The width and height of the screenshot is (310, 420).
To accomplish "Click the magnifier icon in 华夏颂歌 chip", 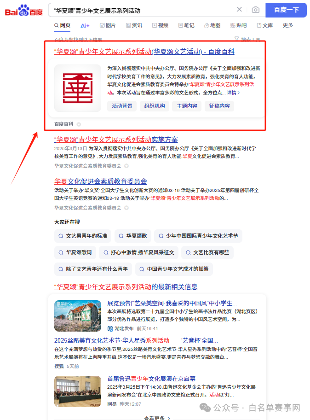I will click(x=121, y=236).
